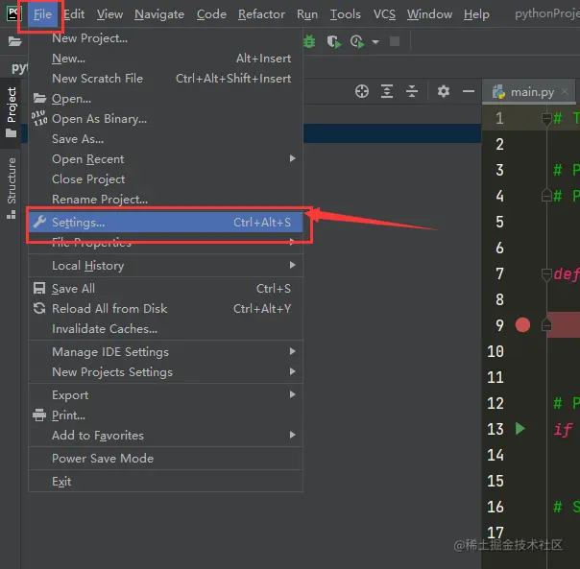Viewport: 580px width, 569px height.
Task: Expand Add to Favorites submenu
Action: 166,436
